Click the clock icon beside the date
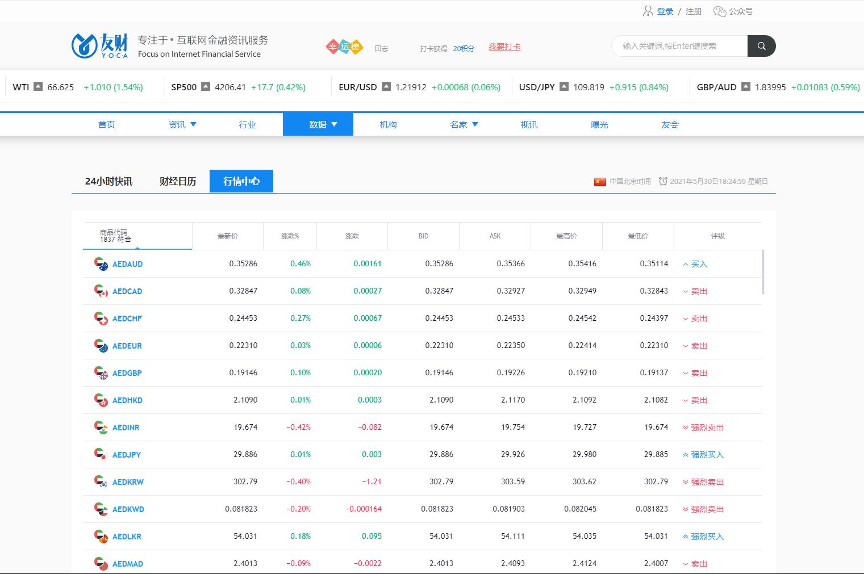This screenshot has width=864, height=574. pyautogui.click(x=663, y=182)
